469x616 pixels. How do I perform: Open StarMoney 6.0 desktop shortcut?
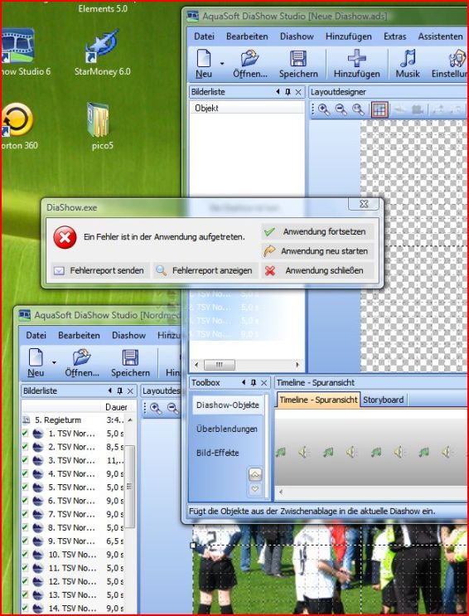click(x=102, y=52)
